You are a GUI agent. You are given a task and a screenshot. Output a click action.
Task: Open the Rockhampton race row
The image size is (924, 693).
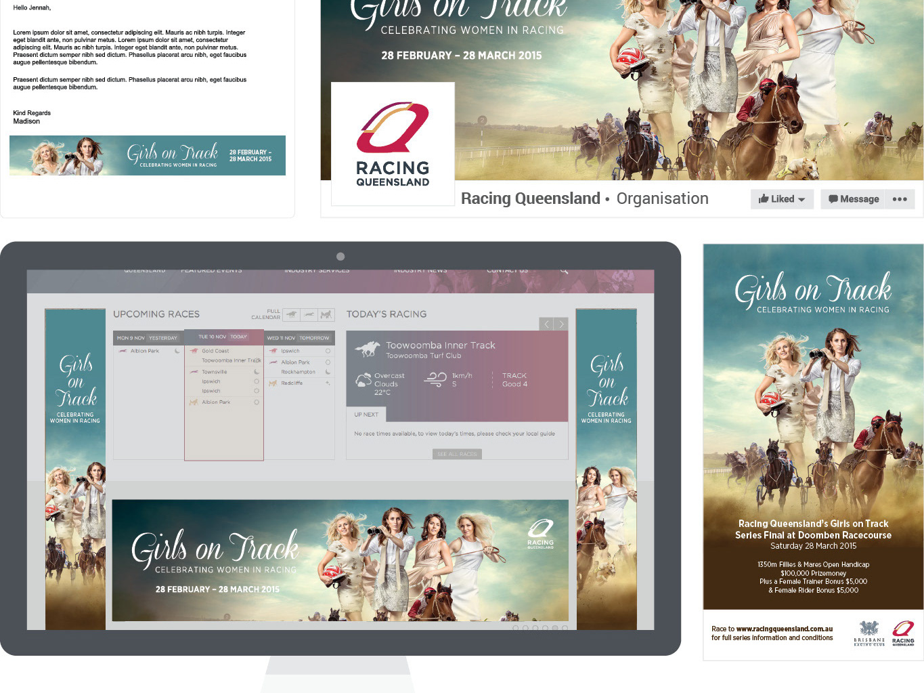[x=299, y=372]
